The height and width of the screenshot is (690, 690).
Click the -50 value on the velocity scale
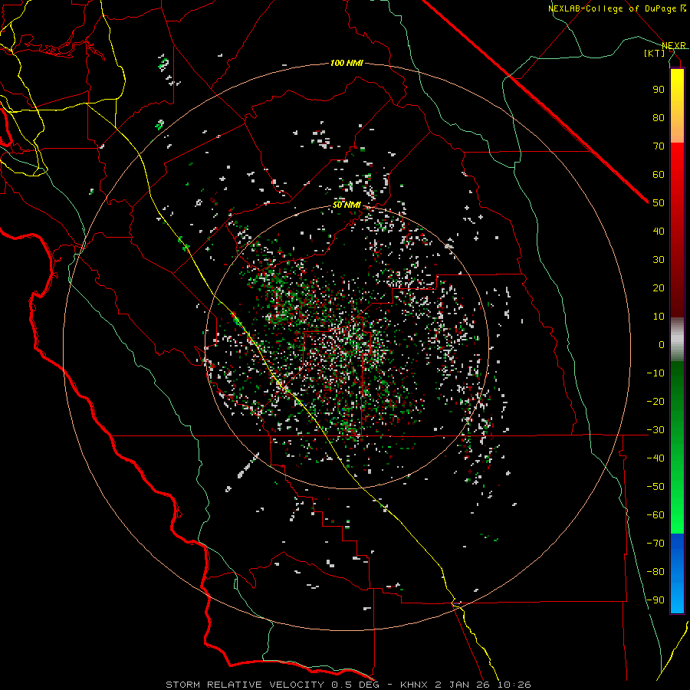tap(655, 487)
